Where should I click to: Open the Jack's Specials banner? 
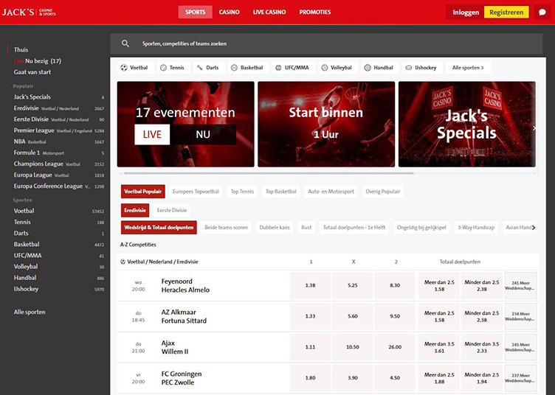tap(467, 124)
